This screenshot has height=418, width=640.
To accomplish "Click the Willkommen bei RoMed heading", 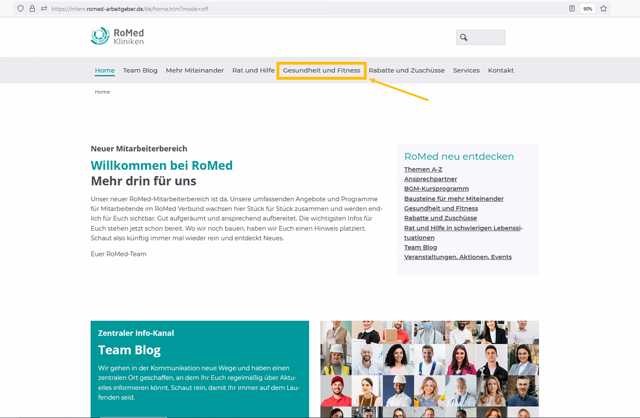I will pos(162,165).
